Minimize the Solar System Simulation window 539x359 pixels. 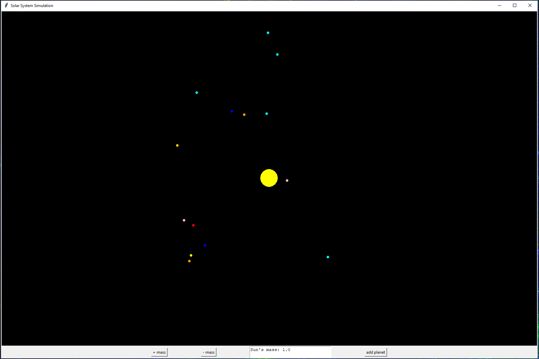[x=499, y=5]
